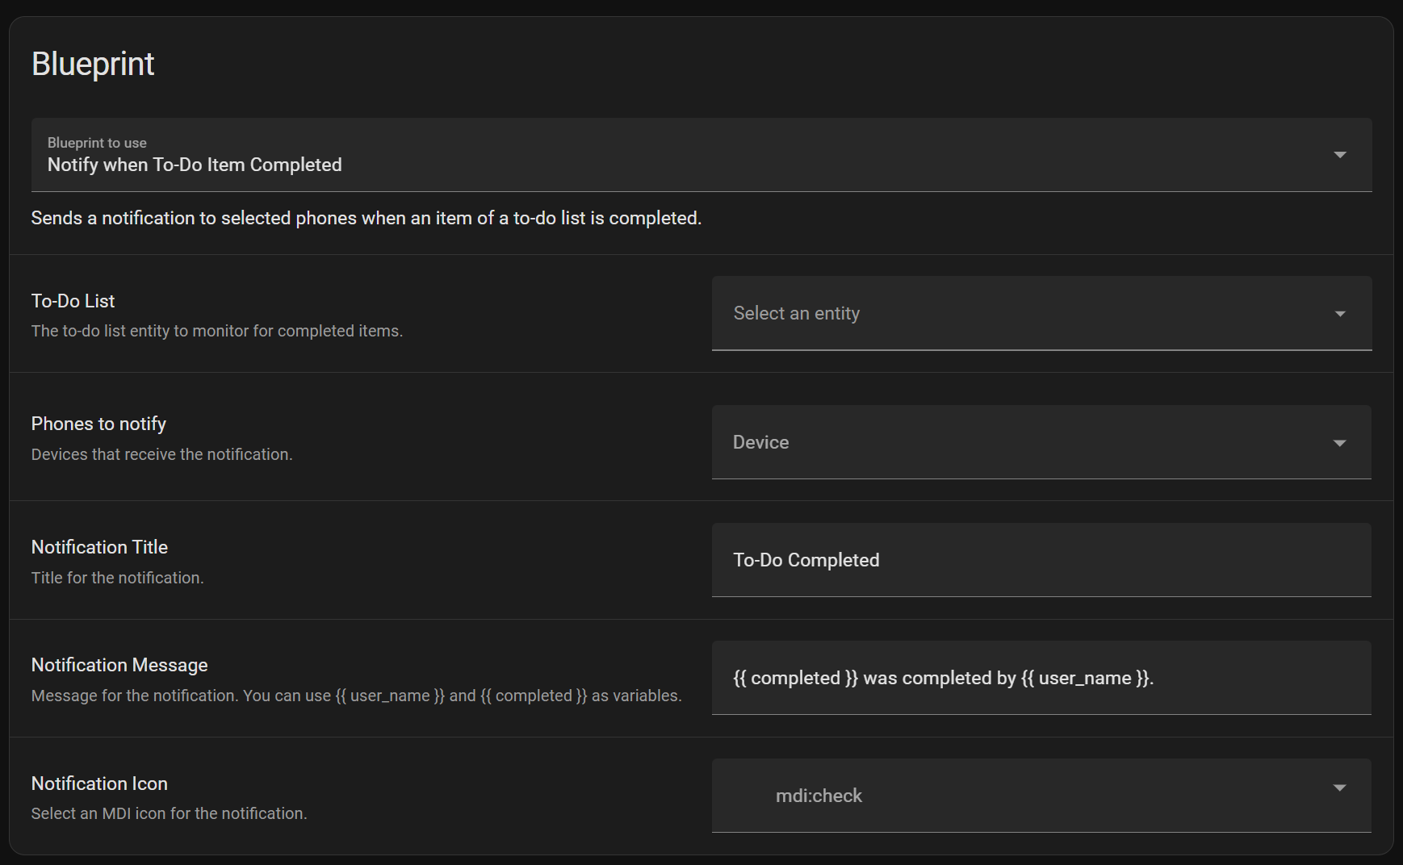Click the caret icon beside Select an entity

[x=1339, y=314]
